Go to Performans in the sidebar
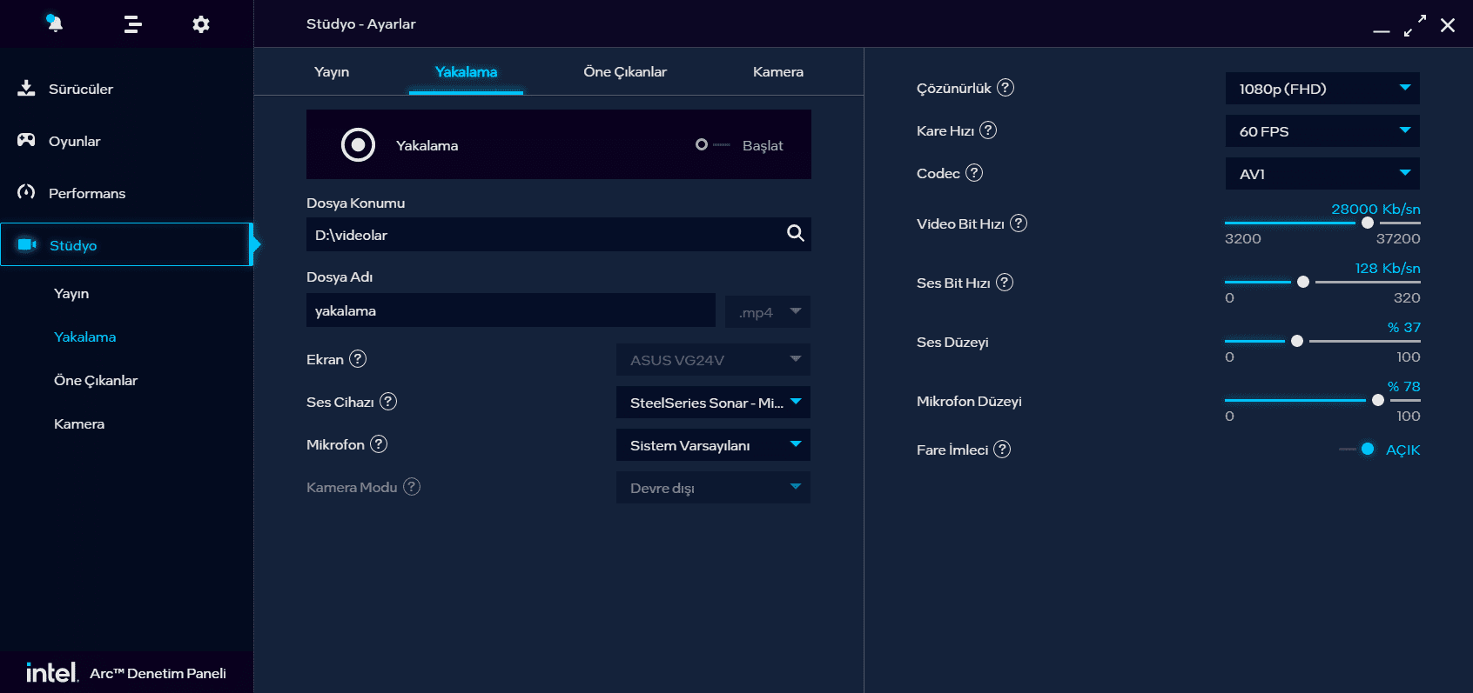This screenshot has width=1473, height=693. 86,193
